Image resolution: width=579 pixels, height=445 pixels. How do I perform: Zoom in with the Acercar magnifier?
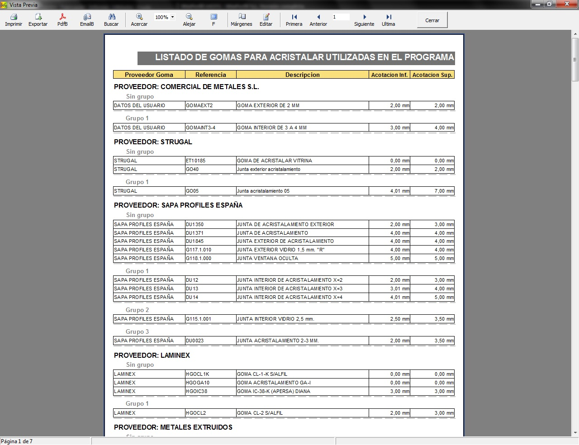tap(139, 17)
